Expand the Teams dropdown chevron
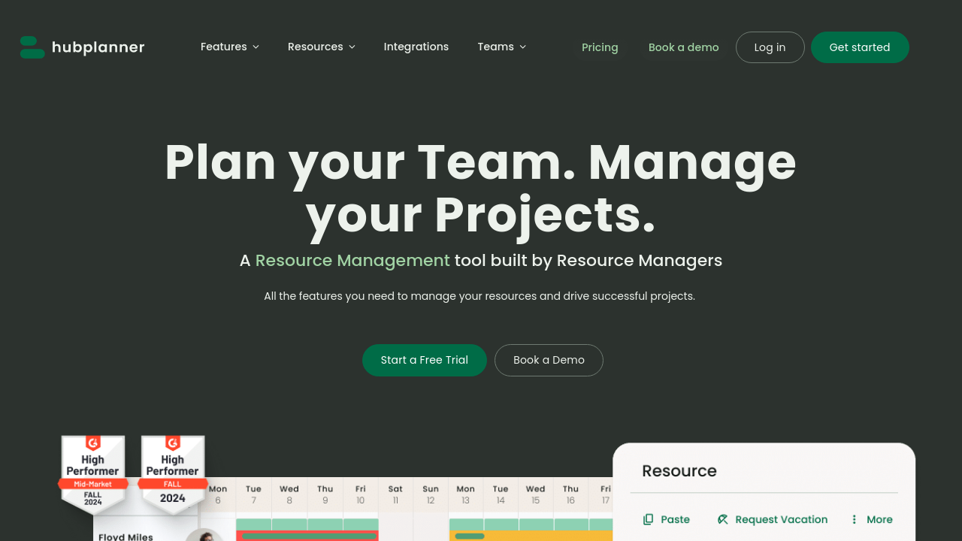 [522, 47]
